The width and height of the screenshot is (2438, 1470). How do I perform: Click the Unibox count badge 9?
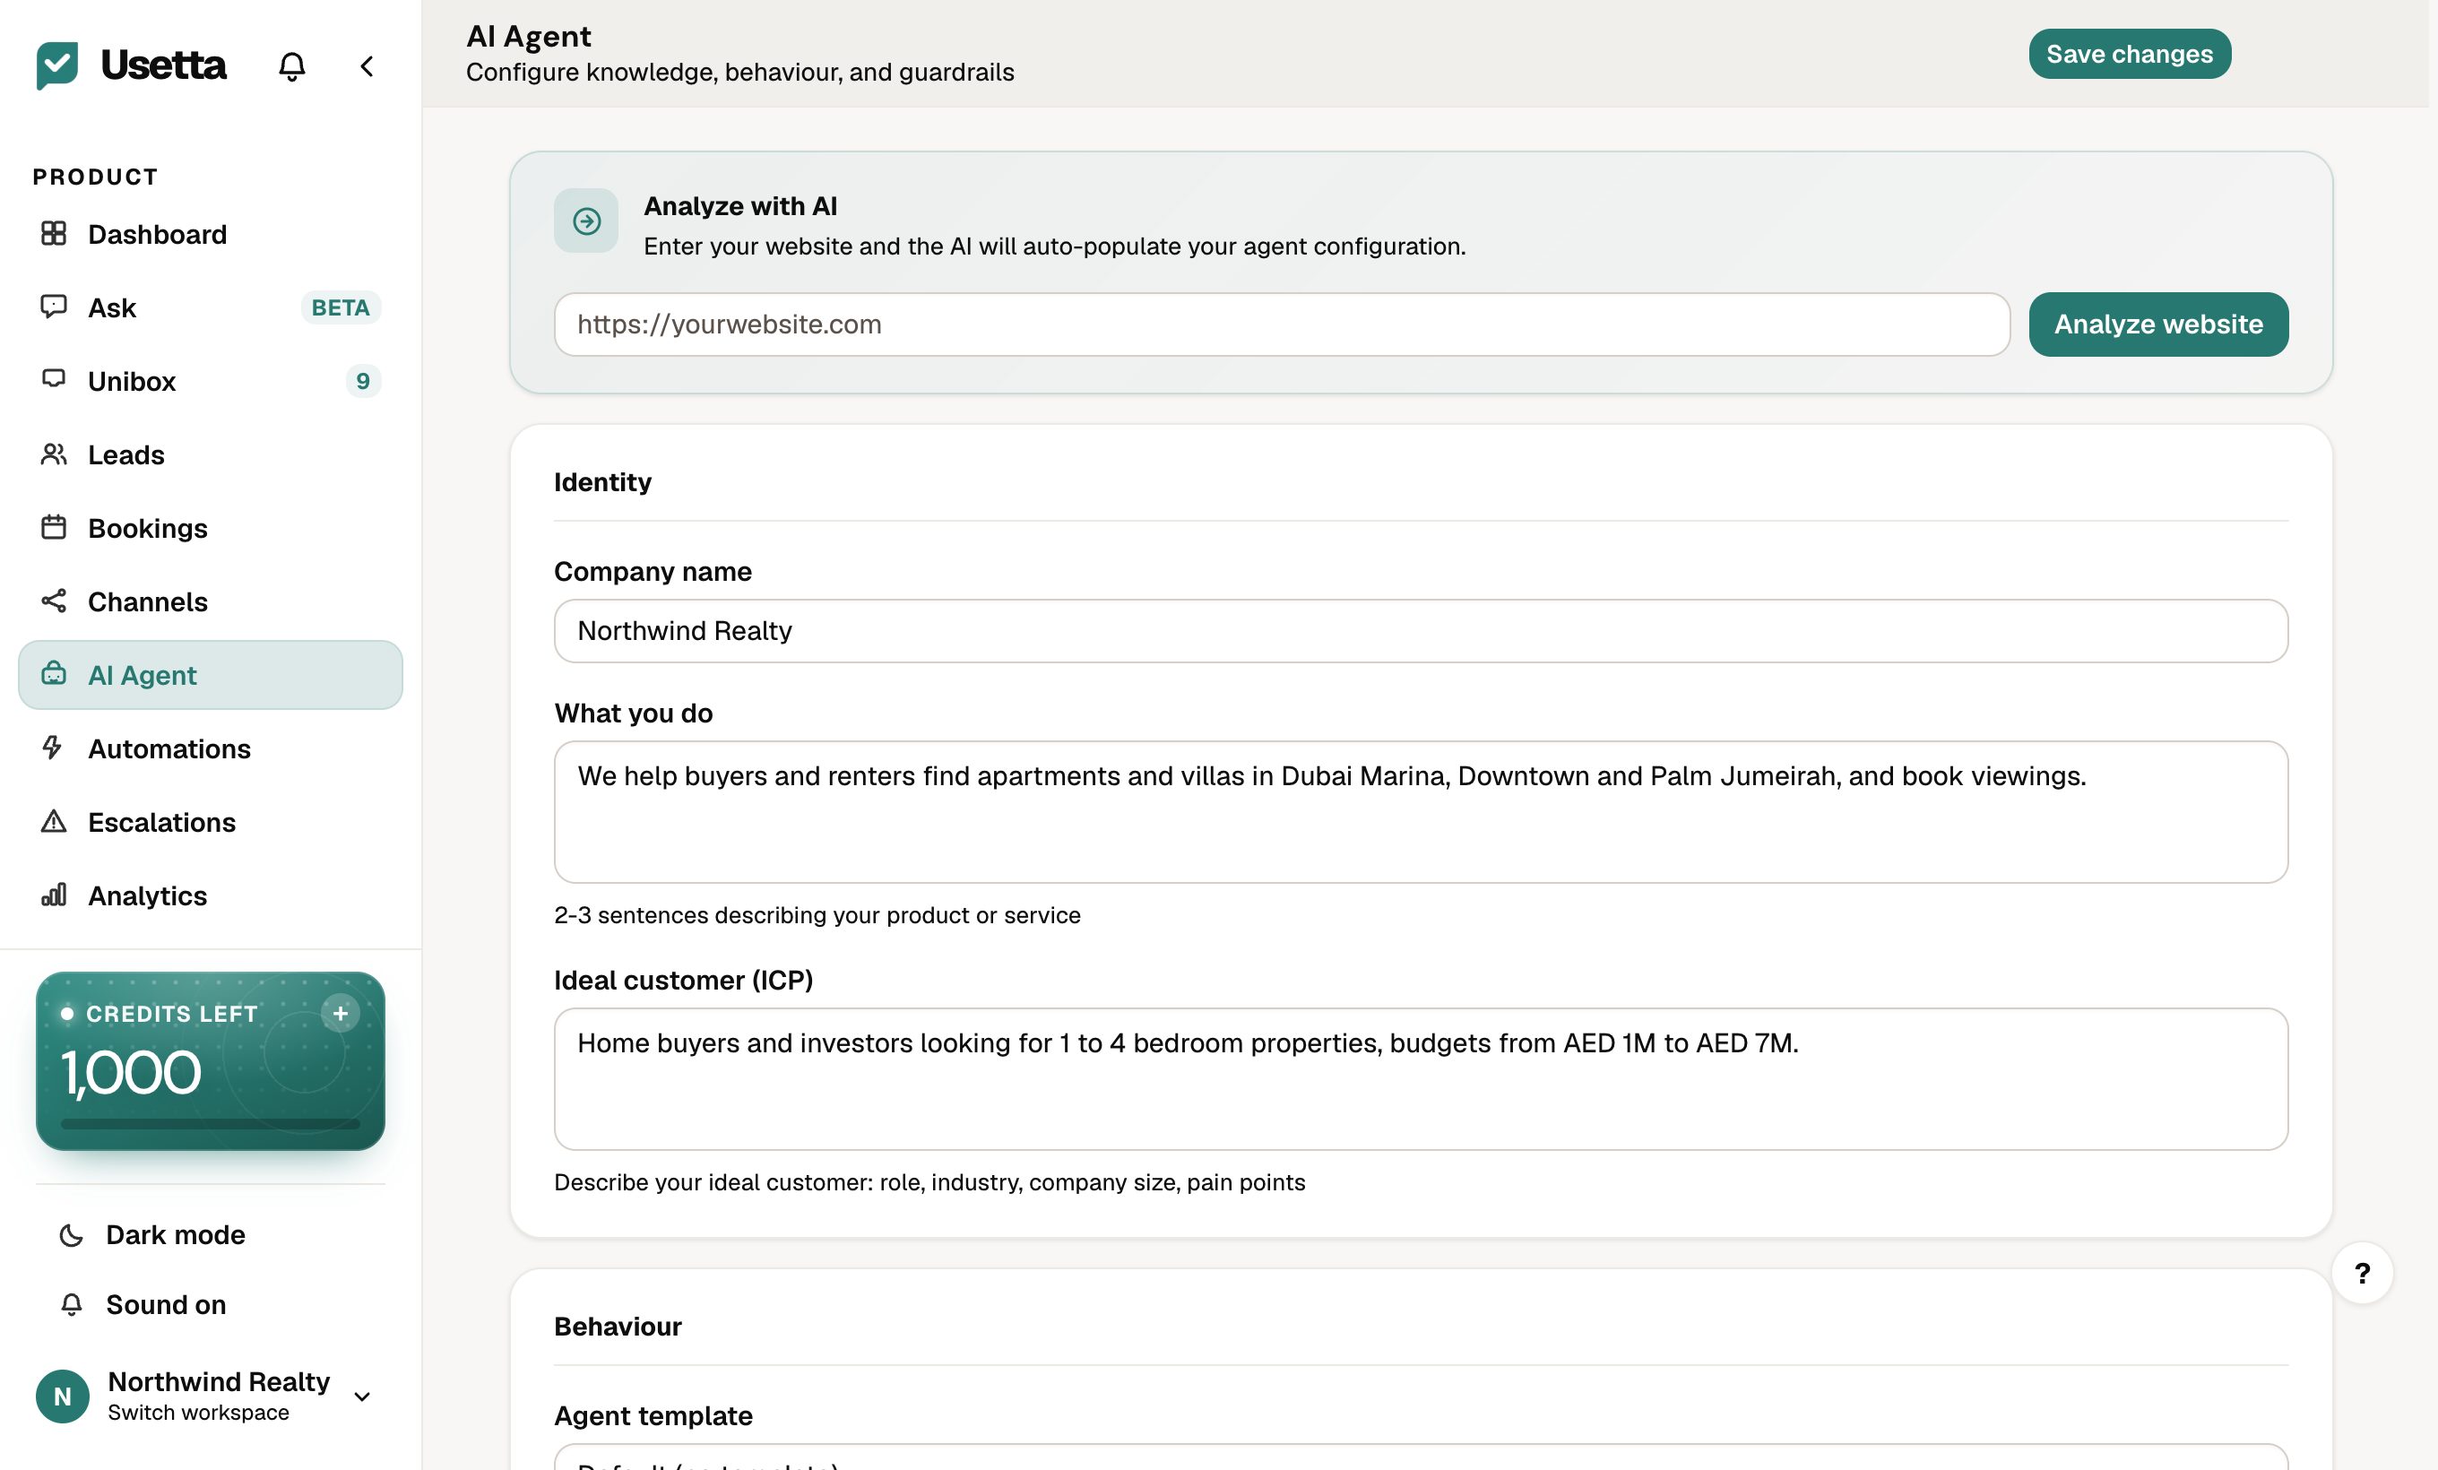(363, 381)
